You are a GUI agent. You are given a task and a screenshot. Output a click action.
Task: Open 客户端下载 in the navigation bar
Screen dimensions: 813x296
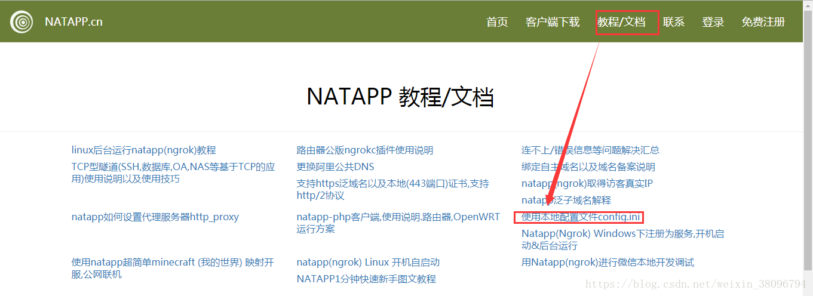click(553, 22)
